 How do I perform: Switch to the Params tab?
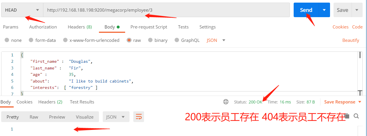[10, 27]
